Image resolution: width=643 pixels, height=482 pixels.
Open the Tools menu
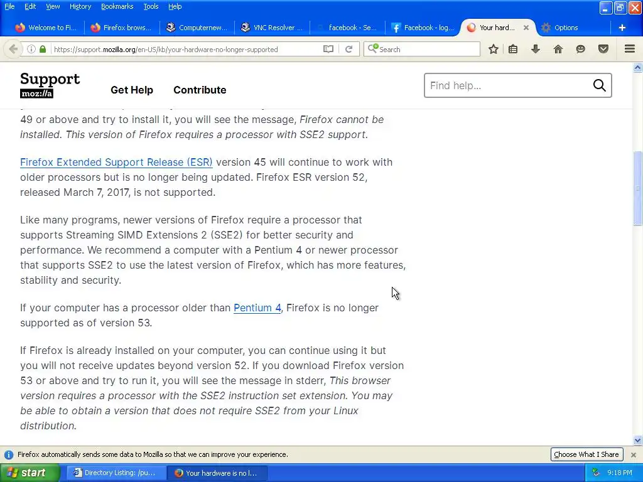[x=151, y=6]
